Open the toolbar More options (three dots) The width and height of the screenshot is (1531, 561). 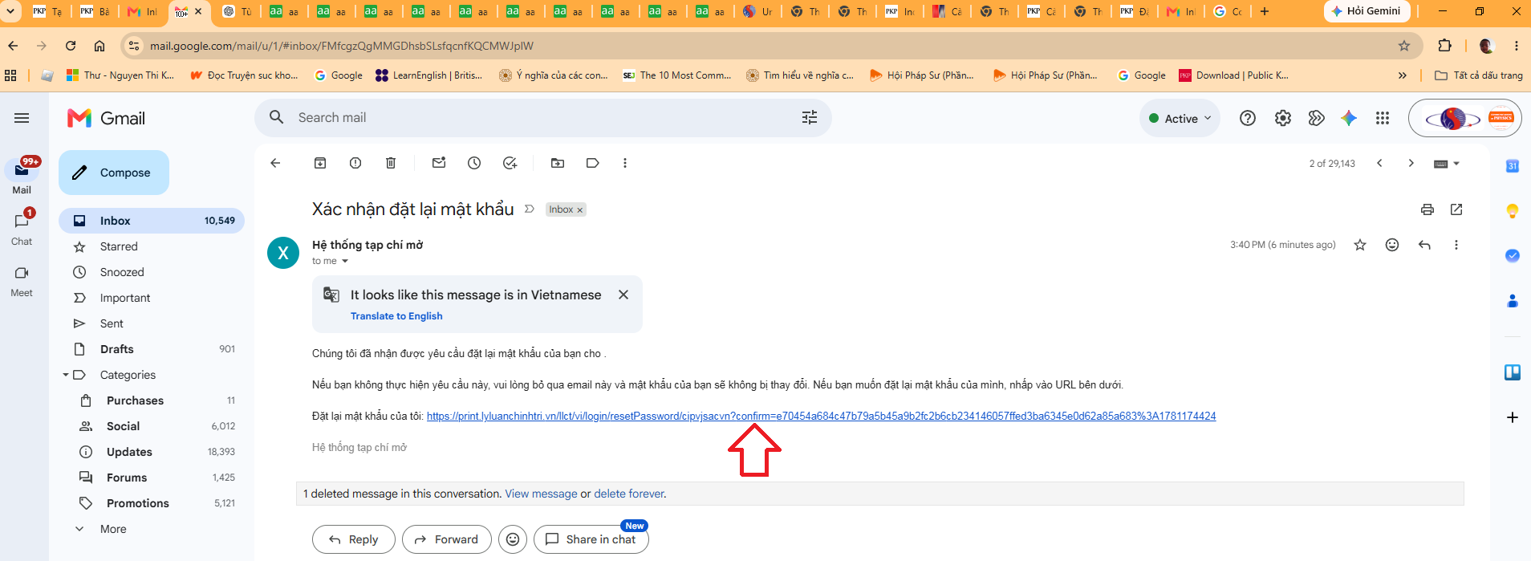625,163
